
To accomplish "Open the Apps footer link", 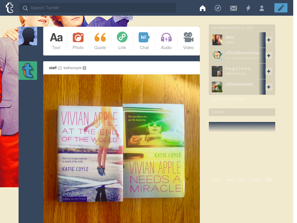I will click(x=230, y=179).
